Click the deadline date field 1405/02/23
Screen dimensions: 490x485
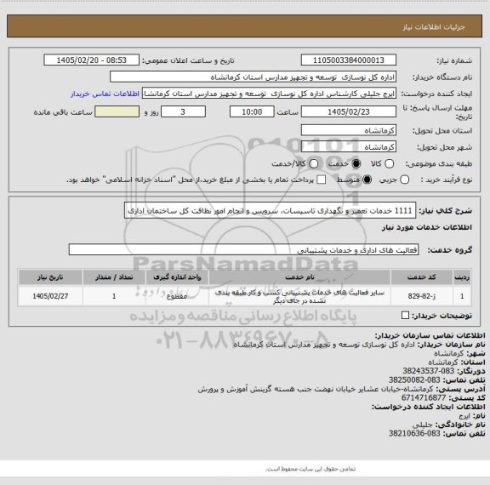(x=349, y=111)
